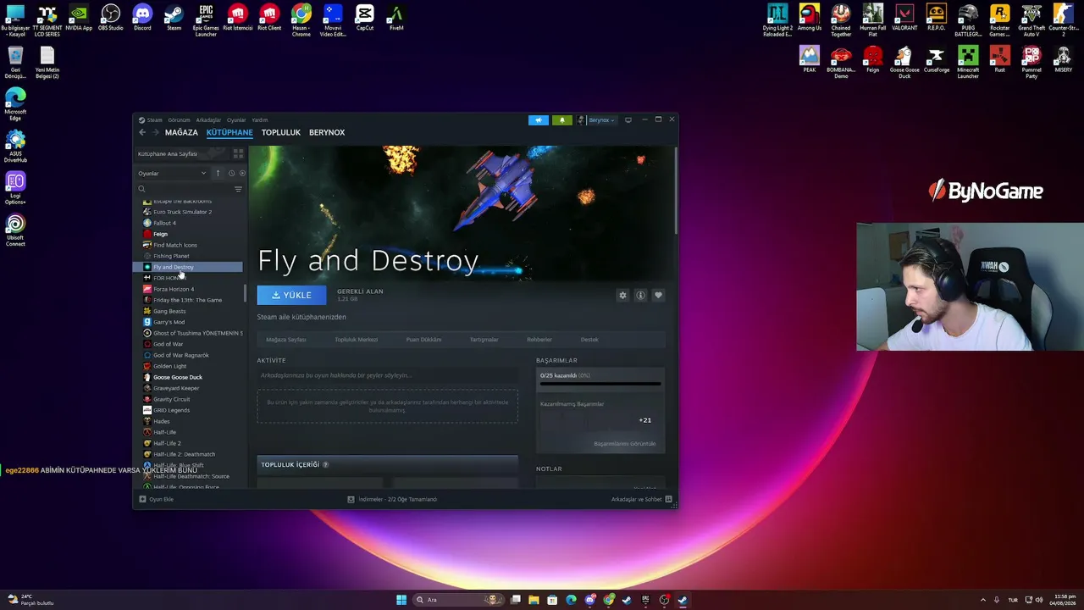The height and width of the screenshot is (610, 1084).
Task: Open Rehberler link
Action: 539,340
